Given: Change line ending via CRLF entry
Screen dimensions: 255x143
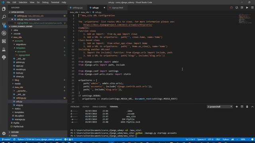Looking at the screenshot, I should (x=218, y=139).
